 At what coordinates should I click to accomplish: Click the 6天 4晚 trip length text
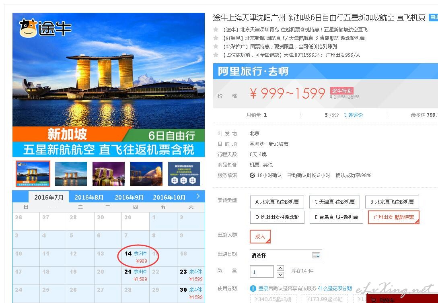click(258, 154)
